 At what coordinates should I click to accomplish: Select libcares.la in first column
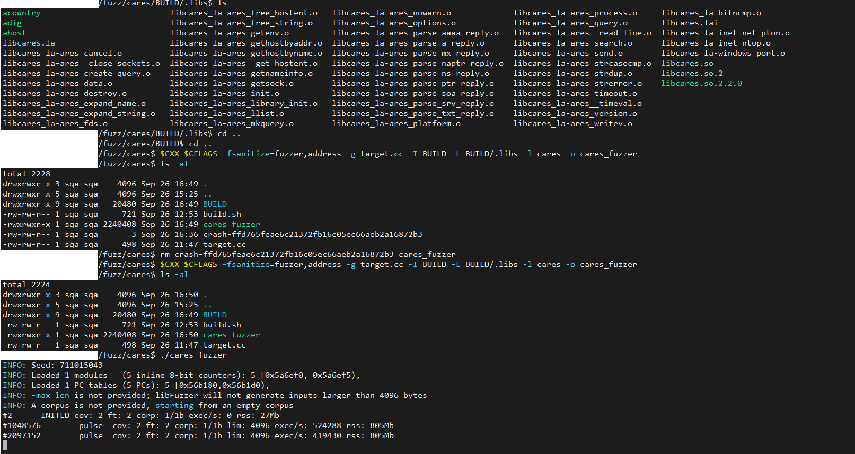point(29,43)
